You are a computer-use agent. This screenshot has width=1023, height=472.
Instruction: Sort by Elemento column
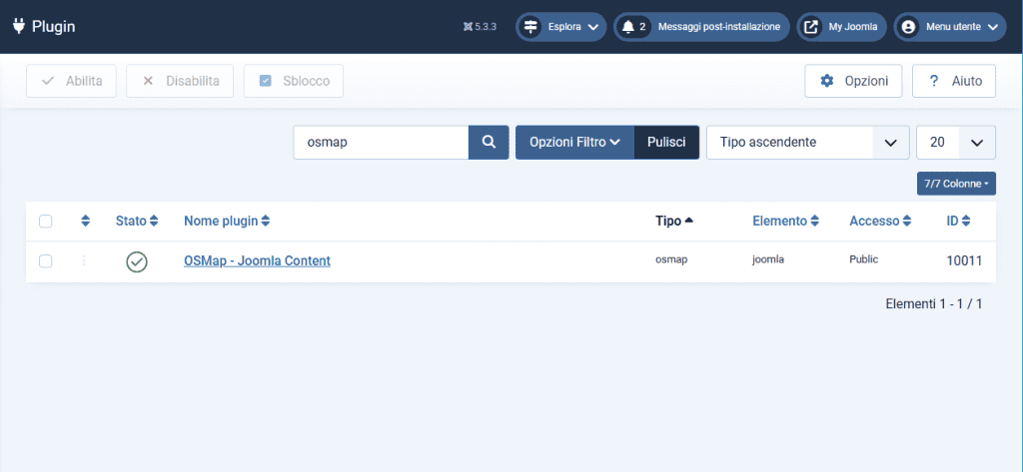click(785, 221)
